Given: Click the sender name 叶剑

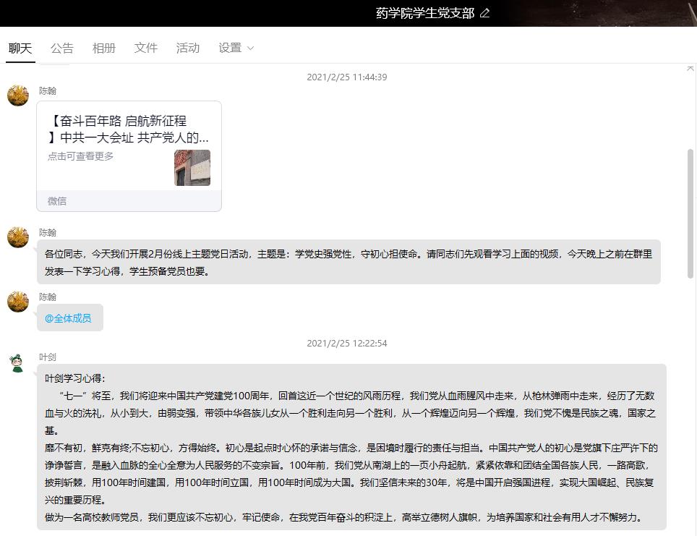Looking at the screenshot, I should 48,357.
